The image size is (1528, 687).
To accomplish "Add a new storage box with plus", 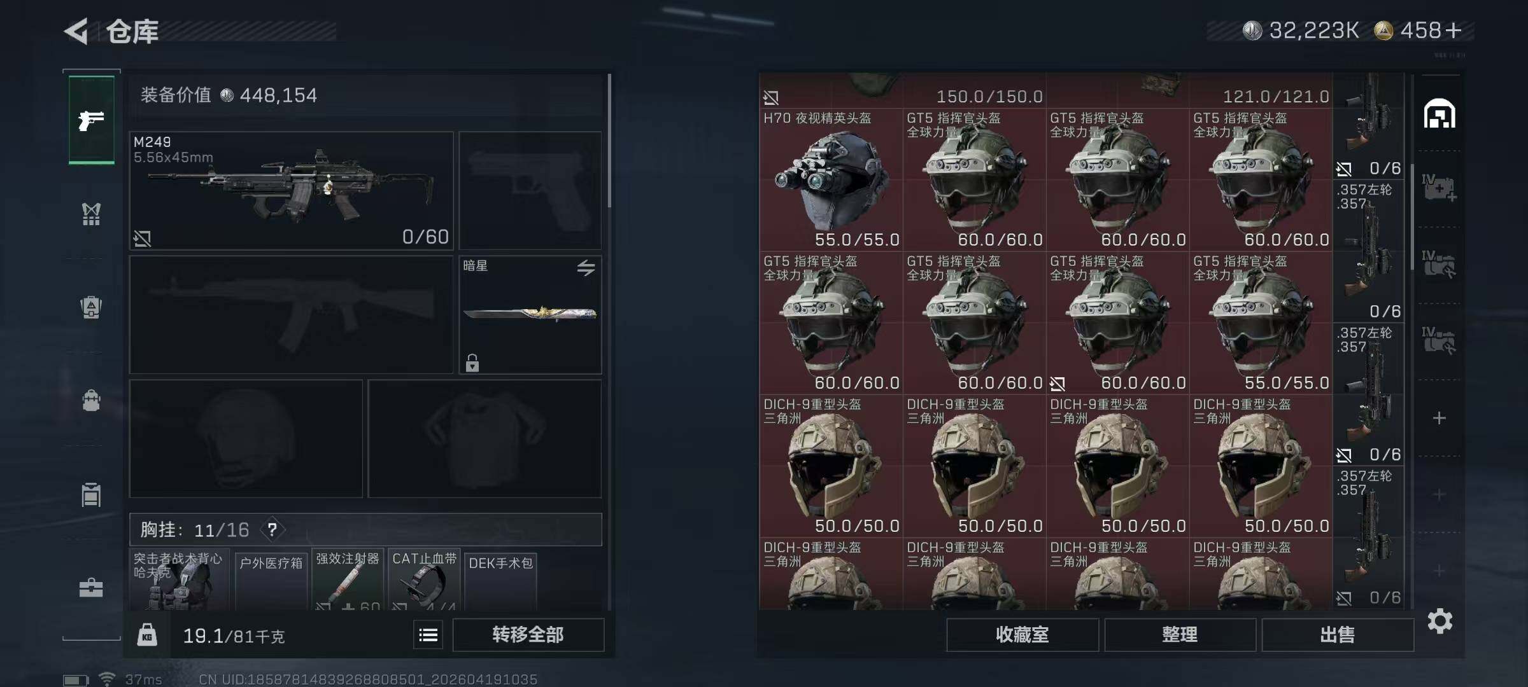I will [x=1440, y=418].
